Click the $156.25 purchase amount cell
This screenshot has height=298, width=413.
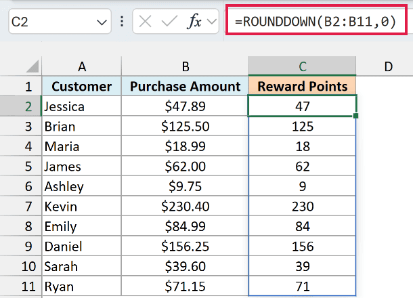click(185, 247)
